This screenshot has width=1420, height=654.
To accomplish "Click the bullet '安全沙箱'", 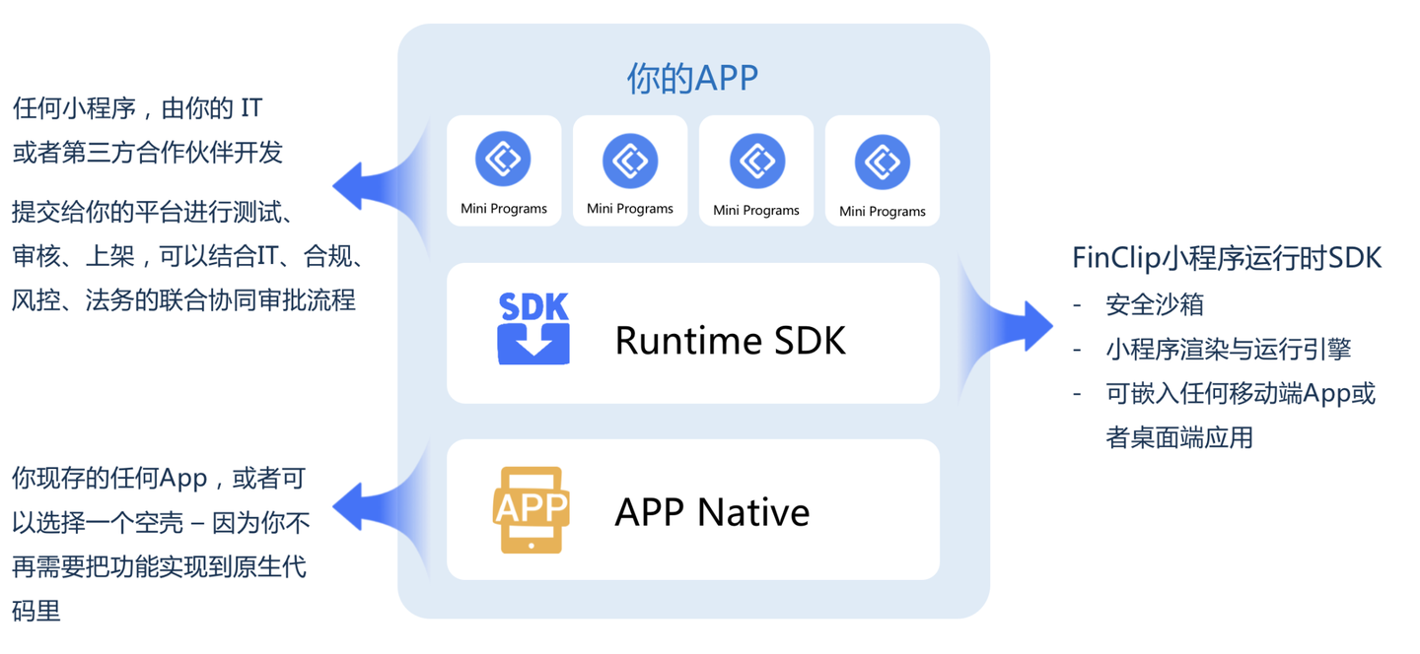I will (x=1155, y=304).
